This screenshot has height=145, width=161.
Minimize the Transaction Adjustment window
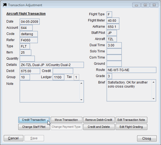coord(136,5)
